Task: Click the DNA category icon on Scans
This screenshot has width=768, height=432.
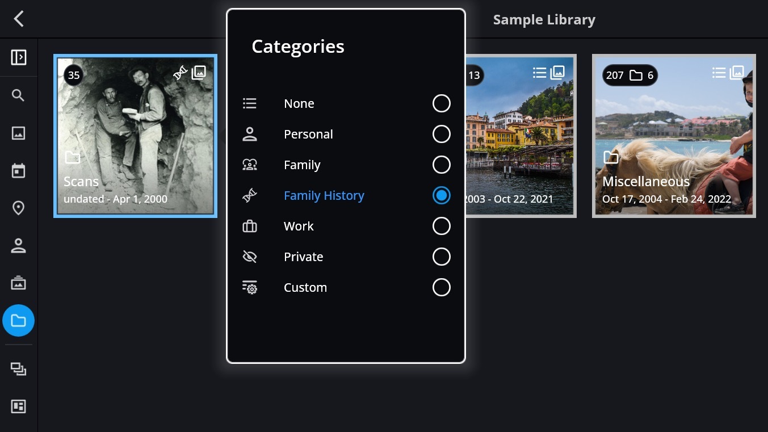Action: [x=181, y=73]
